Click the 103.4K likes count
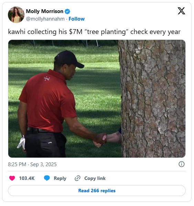Image resolution: width=194 pixels, height=206 pixels. tap(27, 178)
